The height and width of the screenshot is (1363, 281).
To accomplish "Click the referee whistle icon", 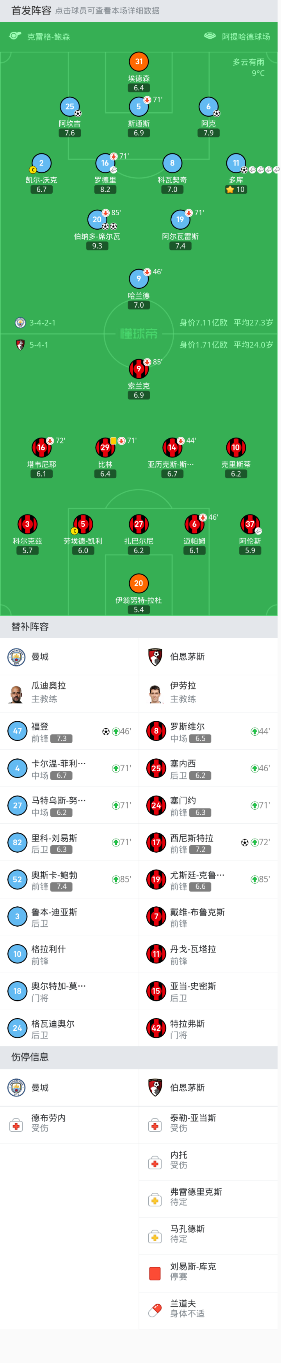I will [x=15, y=36].
